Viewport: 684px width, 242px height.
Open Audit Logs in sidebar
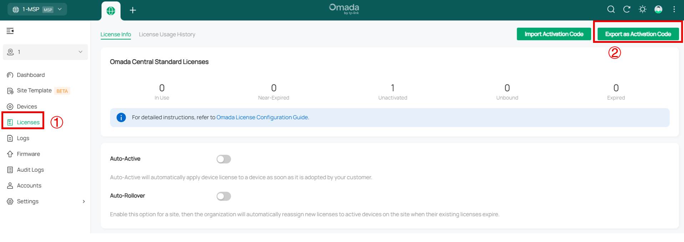point(30,170)
